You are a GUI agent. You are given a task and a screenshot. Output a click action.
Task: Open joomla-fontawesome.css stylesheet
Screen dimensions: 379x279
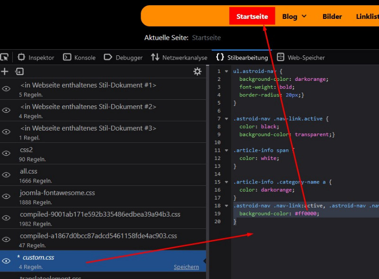[x=103, y=196]
